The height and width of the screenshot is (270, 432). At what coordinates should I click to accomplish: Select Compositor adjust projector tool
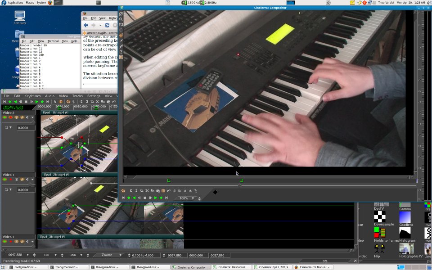pos(121,35)
